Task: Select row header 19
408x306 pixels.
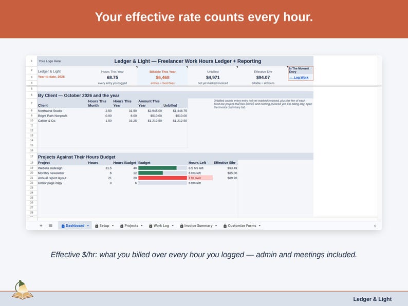Action: click(x=32, y=168)
